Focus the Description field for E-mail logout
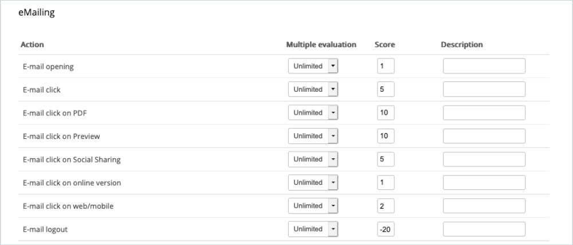This screenshot has width=573, height=245. click(x=484, y=229)
